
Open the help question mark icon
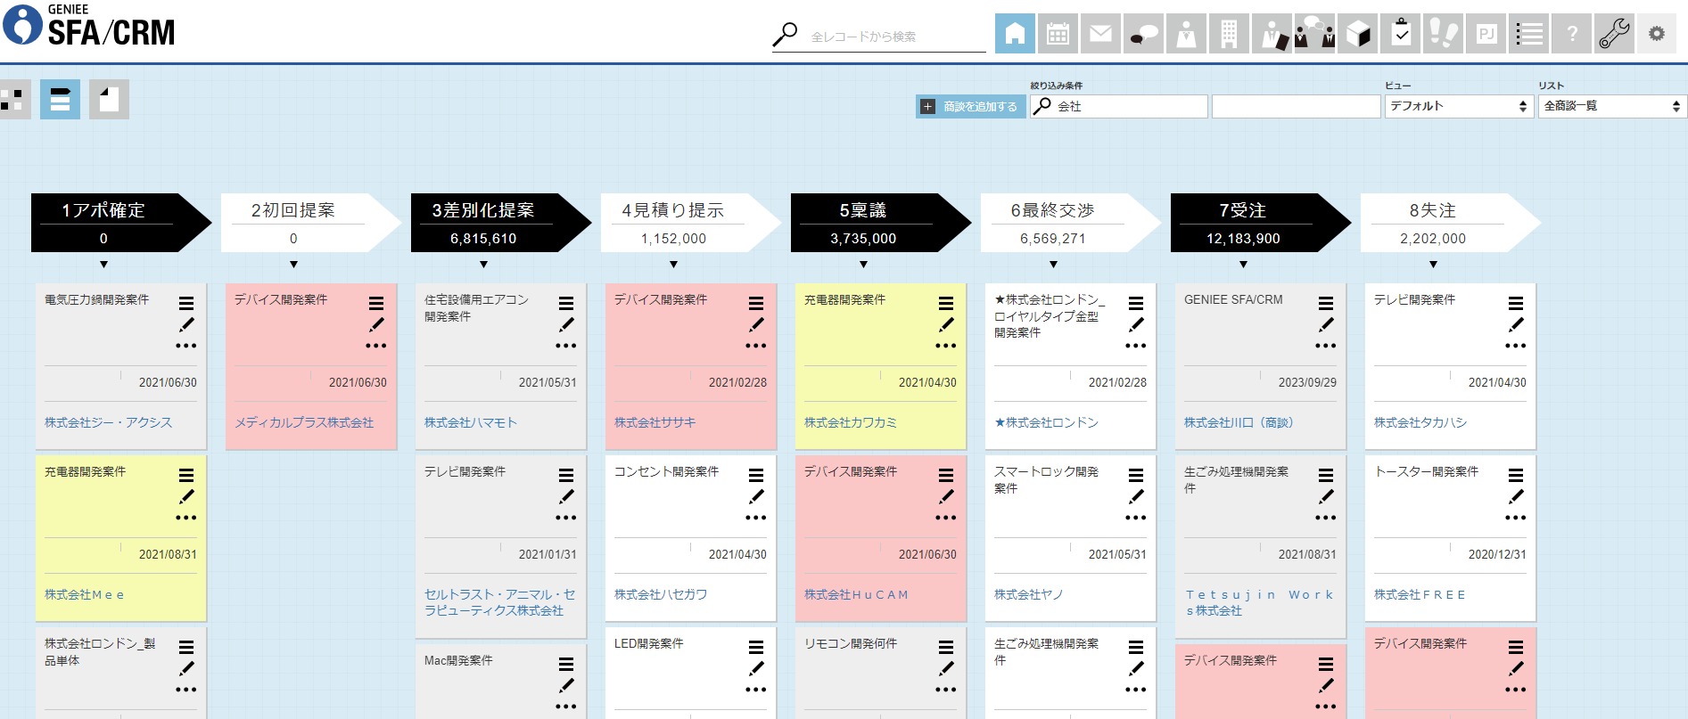1571,34
